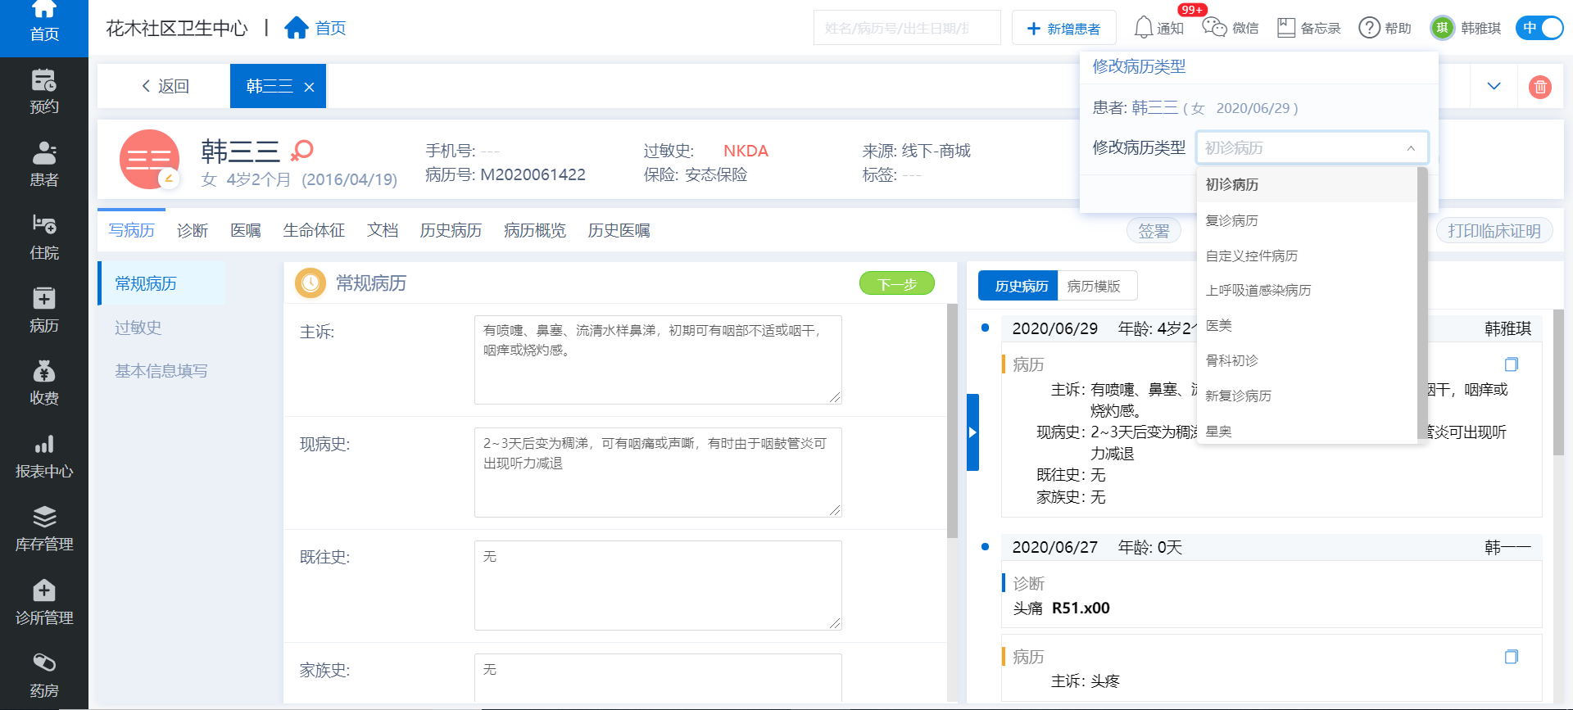Select 新复诊病历 option in dropdown
1573x710 pixels.
[x=1307, y=396]
